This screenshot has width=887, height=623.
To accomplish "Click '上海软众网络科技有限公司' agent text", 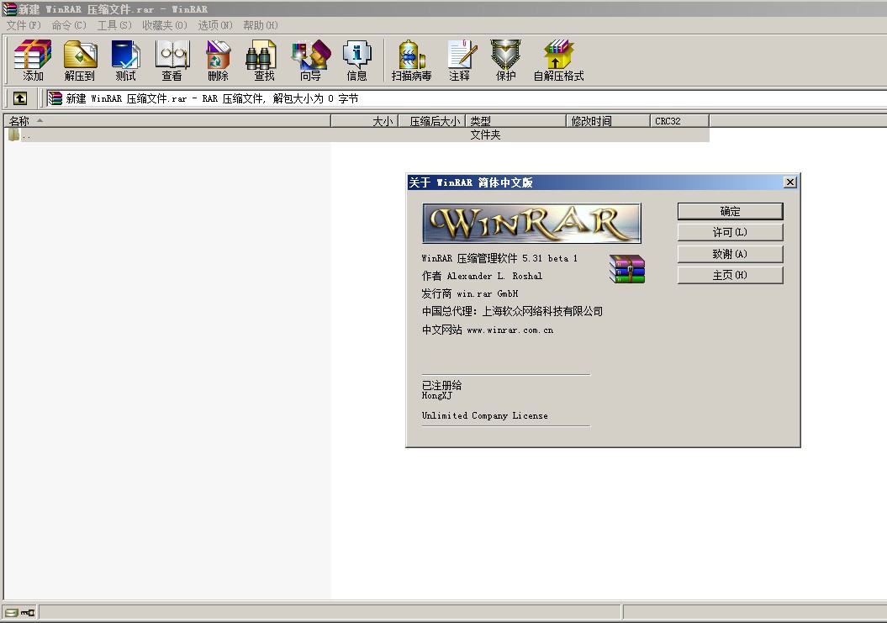I will 542,311.
